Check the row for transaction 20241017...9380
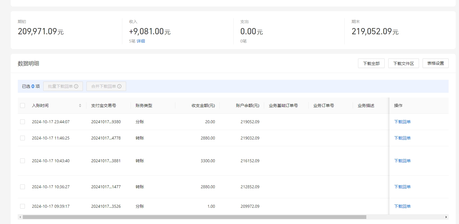459x224 pixels. (23, 121)
